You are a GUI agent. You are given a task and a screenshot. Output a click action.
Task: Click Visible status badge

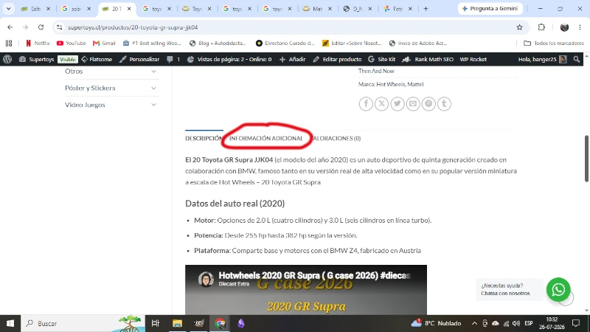click(x=68, y=60)
